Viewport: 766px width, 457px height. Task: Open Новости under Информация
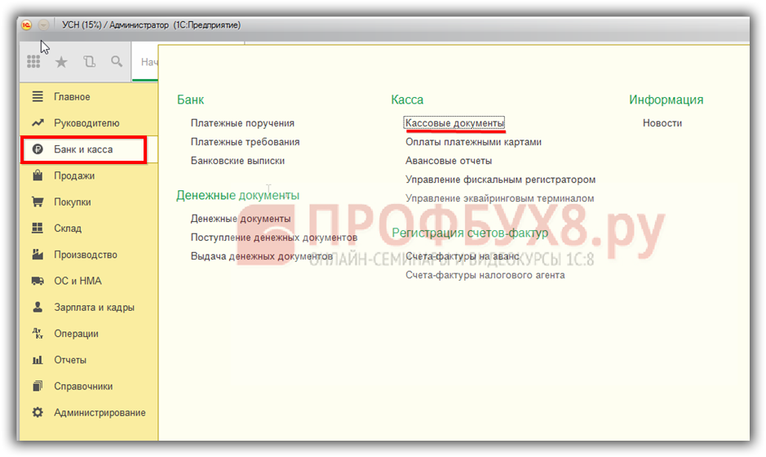[x=662, y=123]
